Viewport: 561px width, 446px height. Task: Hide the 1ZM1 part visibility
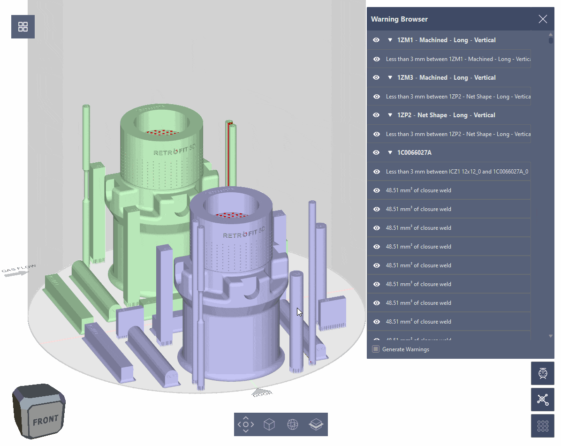tap(376, 40)
